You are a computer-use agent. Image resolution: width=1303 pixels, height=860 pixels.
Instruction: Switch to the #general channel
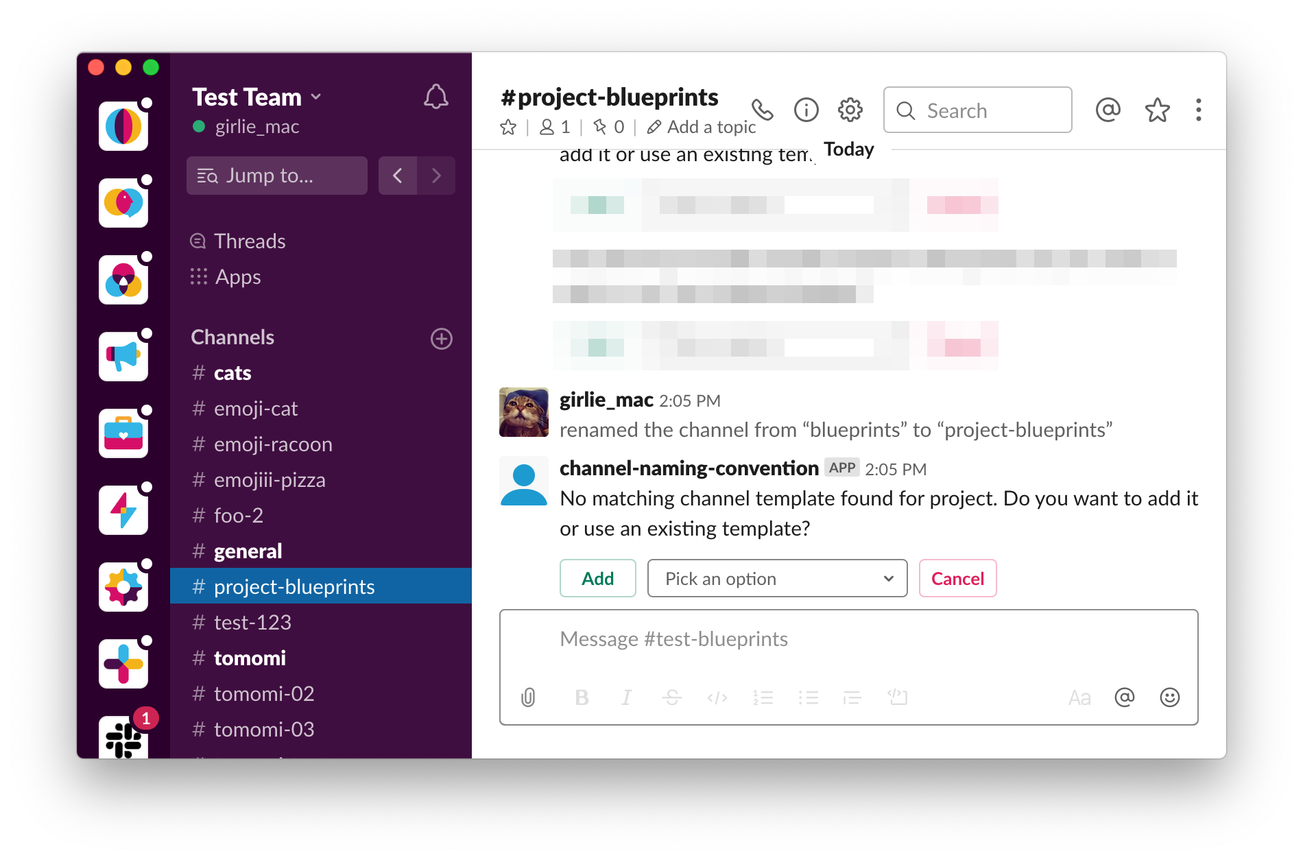click(x=248, y=551)
